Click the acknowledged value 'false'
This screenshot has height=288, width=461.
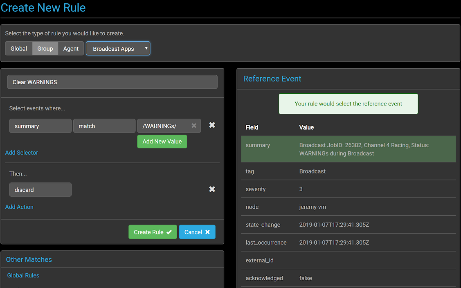click(306, 278)
